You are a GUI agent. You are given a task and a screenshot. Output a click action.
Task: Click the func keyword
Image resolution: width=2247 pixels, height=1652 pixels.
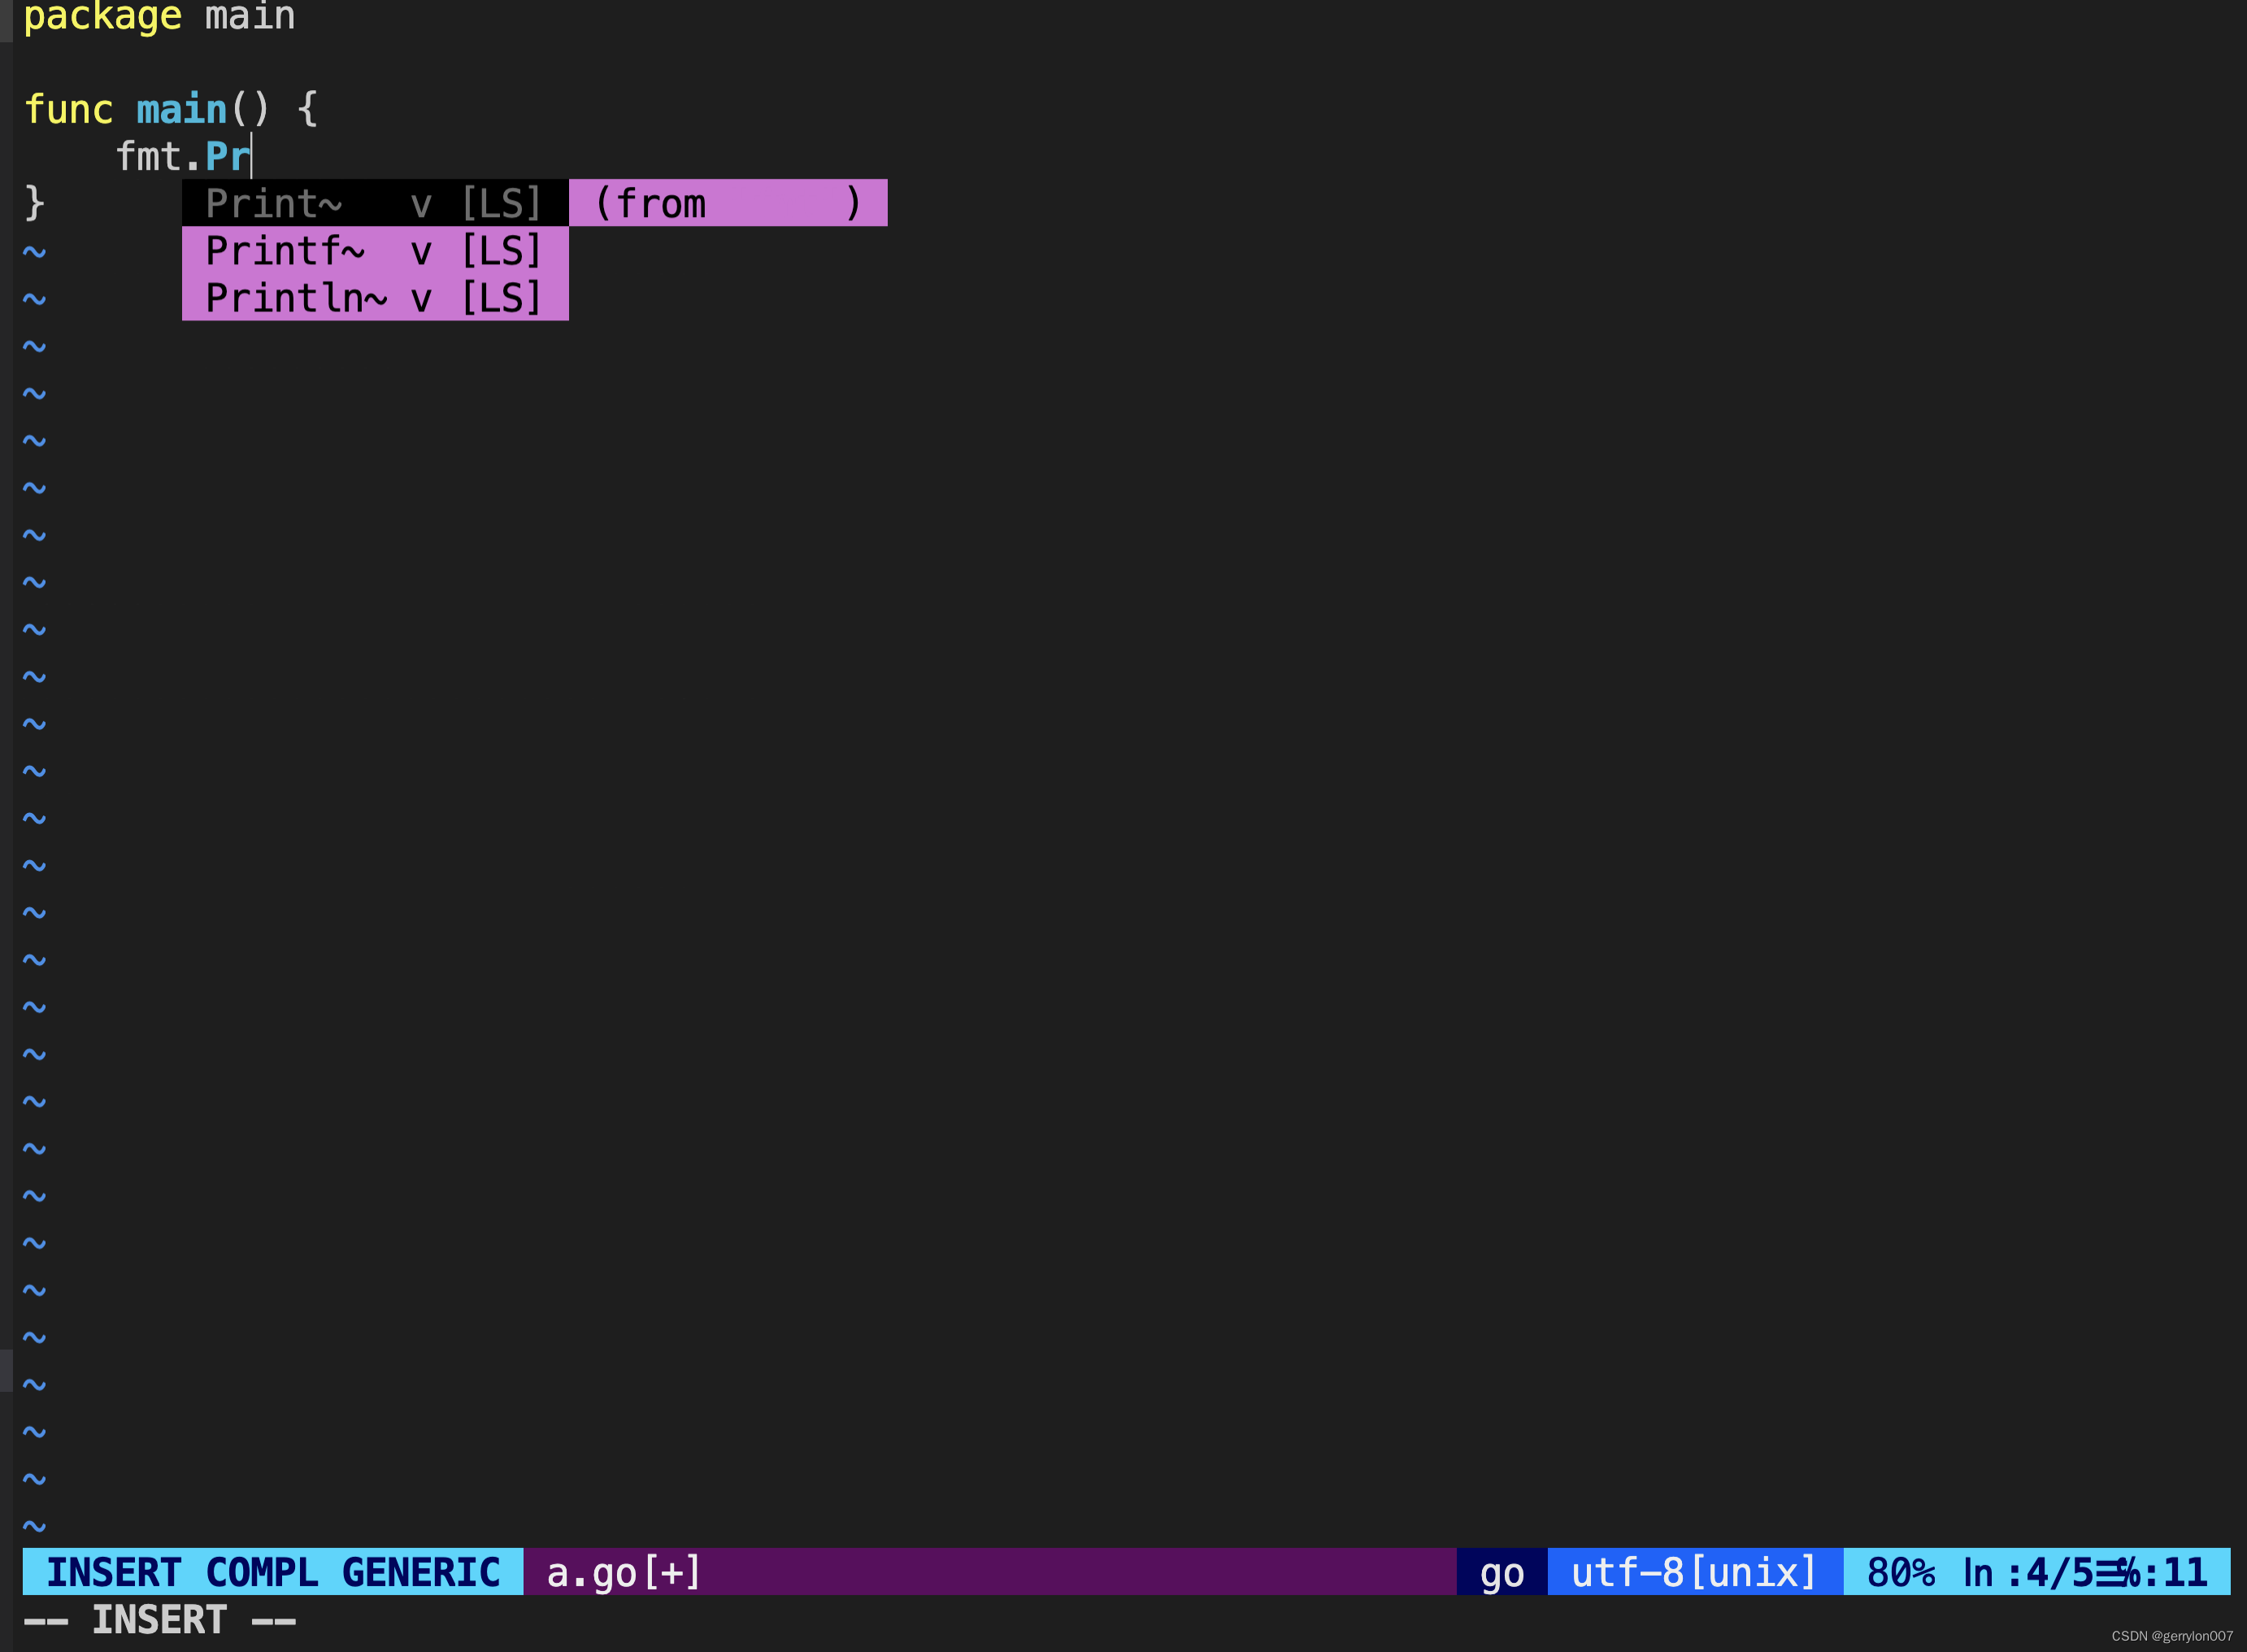click(68, 109)
